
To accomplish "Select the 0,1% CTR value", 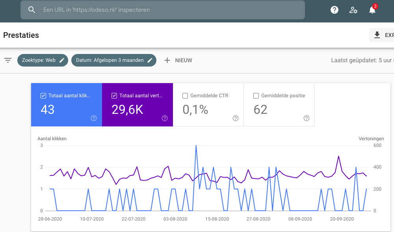I will pyautogui.click(x=195, y=110).
